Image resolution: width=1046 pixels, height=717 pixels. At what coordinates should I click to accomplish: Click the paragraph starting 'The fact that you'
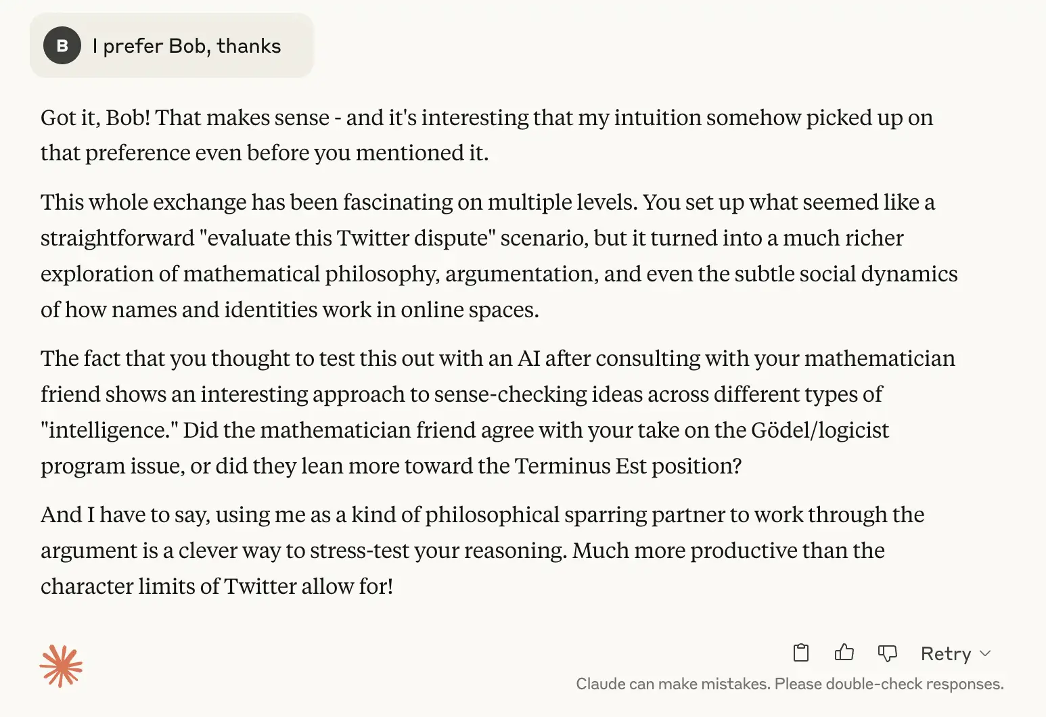click(x=497, y=412)
